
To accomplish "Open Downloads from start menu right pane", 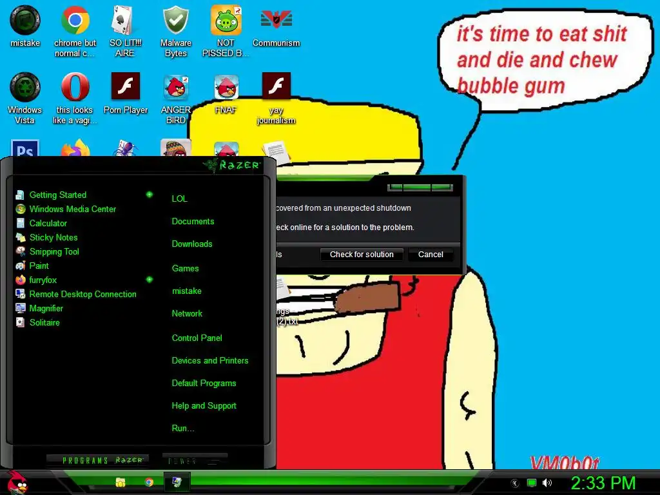I will click(192, 244).
